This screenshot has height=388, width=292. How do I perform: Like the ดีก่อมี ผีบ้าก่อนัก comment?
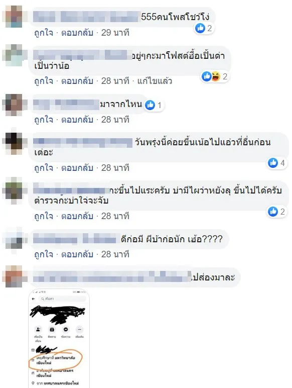(x=44, y=254)
